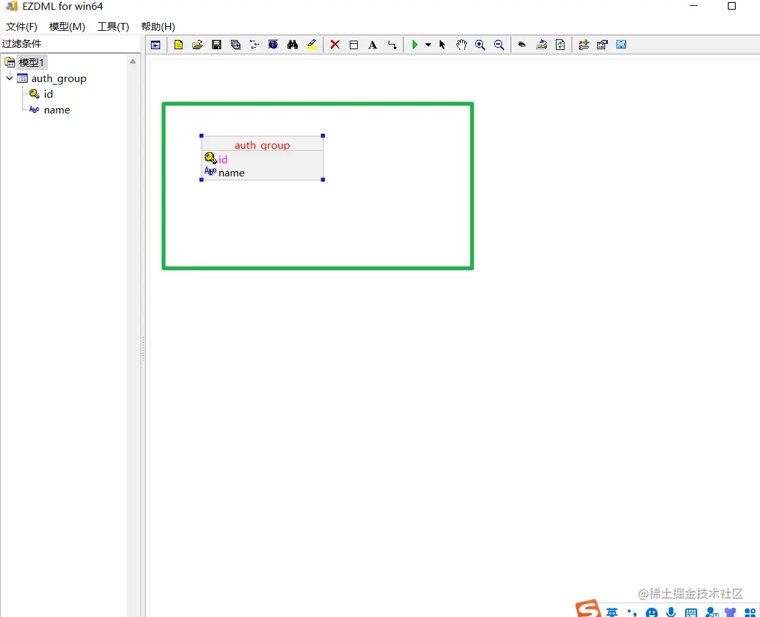Select the name field in the tree
The width and height of the screenshot is (760, 617).
tap(56, 110)
